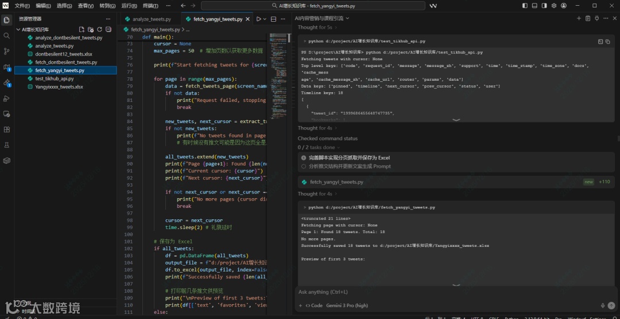
Task: Open Source Control in the activity bar
Action: 7,51
